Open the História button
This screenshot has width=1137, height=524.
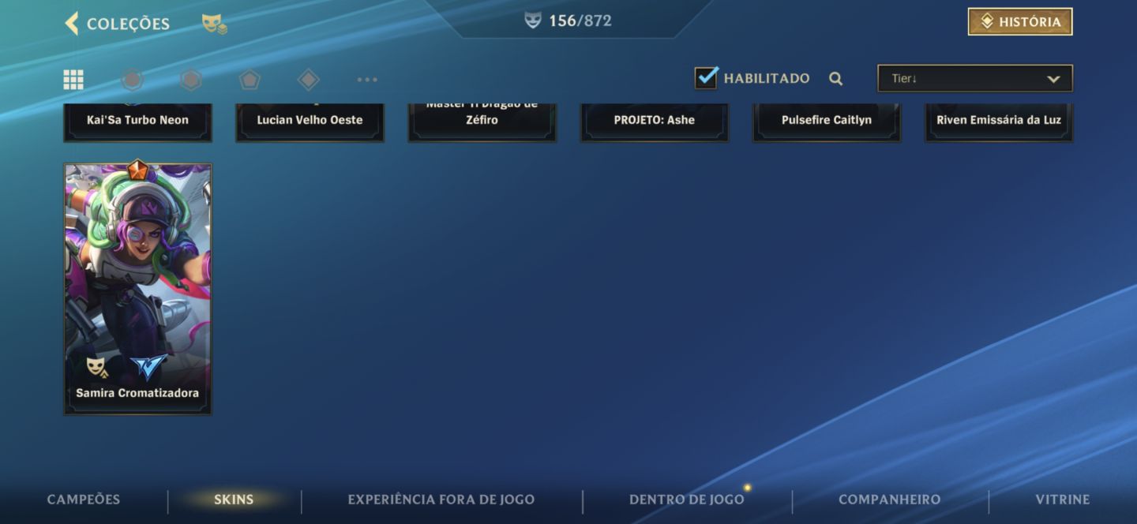pos(1020,22)
